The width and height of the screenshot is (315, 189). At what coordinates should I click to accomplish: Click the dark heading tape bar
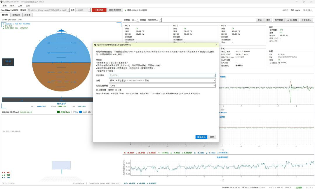pos(48,100)
